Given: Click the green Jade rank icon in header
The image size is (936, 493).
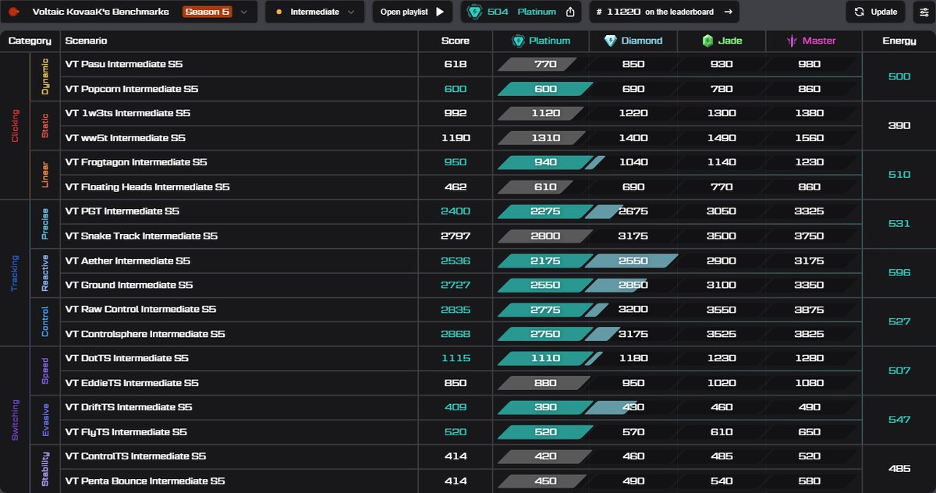Looking at the screenshot, I should pos(707,41).
